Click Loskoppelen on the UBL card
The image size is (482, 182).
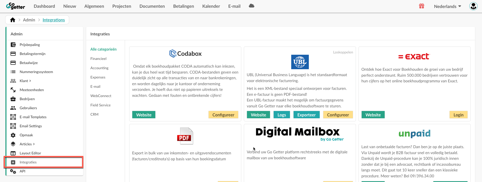click(x=343, y=52)
